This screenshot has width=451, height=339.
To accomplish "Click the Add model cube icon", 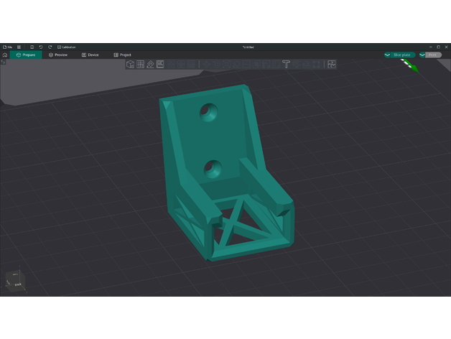I will point(131,65).
